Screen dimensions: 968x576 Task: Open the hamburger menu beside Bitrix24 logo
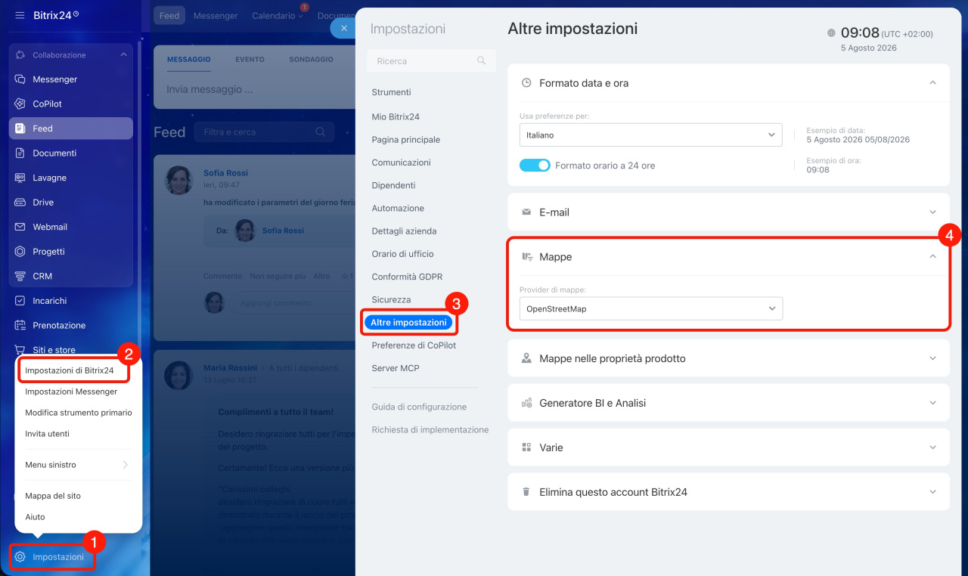(20, 15)
